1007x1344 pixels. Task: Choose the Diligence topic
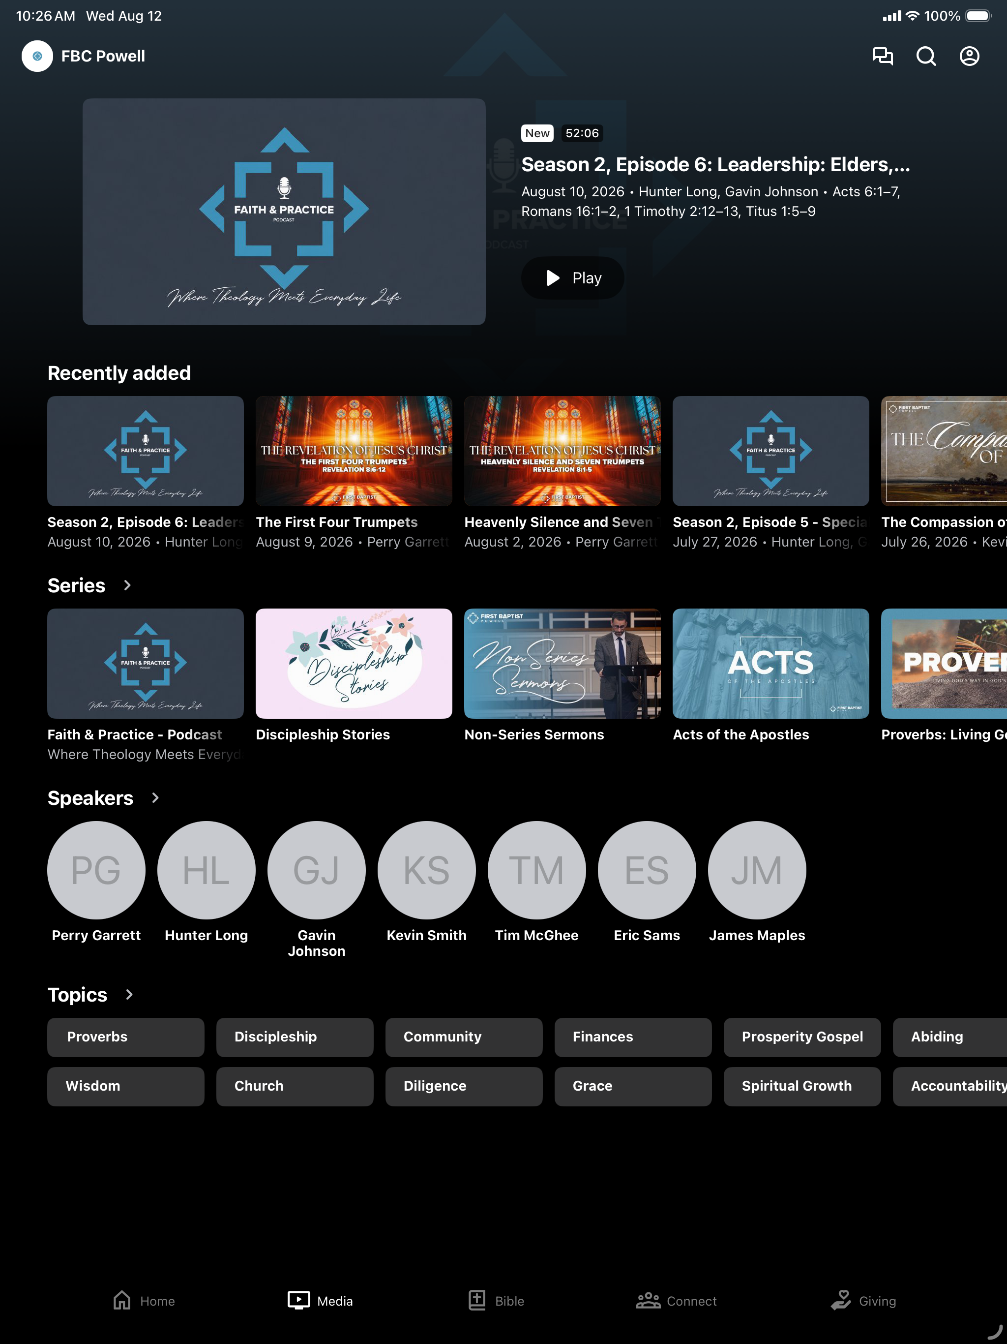[463, 1086]
